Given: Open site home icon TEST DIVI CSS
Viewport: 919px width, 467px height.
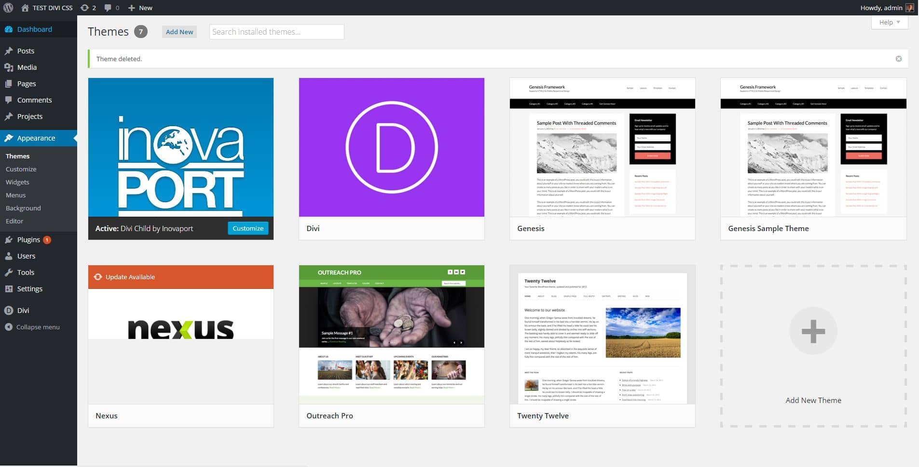Looking at the screenshot, I should (25, 8).
